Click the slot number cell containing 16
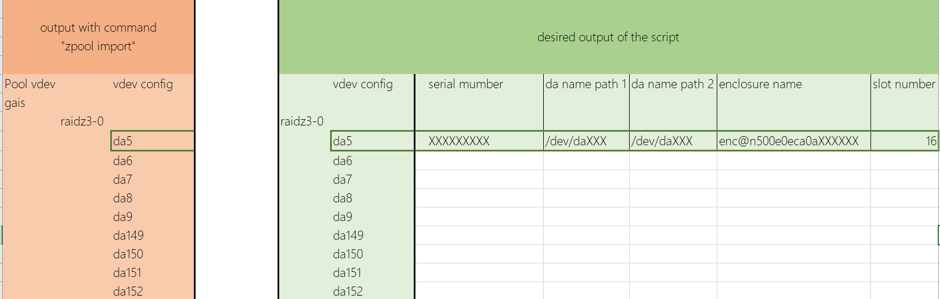Image resolution: width=940 pixels, height=299 pixels. pyautogui.click(x=904, y=141)
